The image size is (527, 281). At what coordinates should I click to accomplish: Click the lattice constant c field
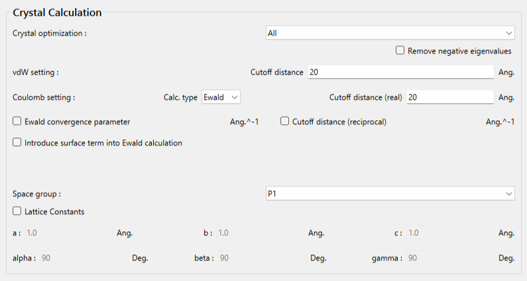click(x=449, y=233)
